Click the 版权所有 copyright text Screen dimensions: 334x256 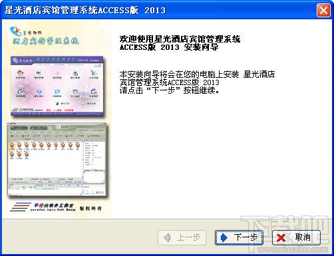tap(90, 208)
